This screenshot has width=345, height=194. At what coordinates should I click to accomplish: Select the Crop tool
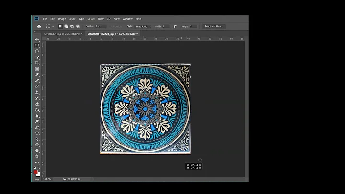(x=37, y=63)
